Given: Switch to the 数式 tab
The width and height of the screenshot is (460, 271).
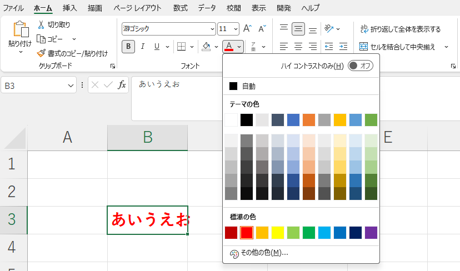Looking at the screenshot, I should pos(180,8).
